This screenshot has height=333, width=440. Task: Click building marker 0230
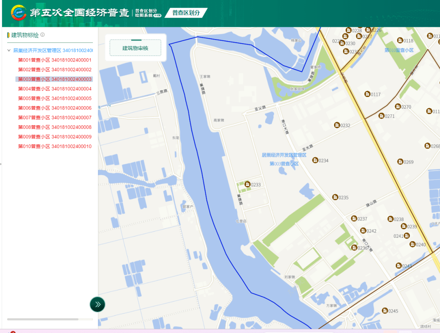coord(342,43)
